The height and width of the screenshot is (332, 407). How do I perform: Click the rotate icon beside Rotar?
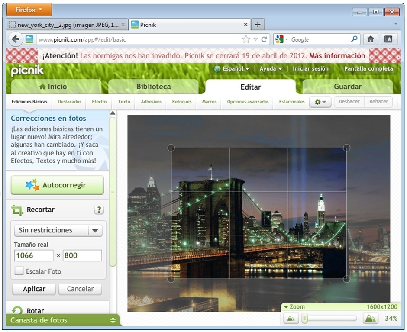pyautogui.click(x=17, y=310)
